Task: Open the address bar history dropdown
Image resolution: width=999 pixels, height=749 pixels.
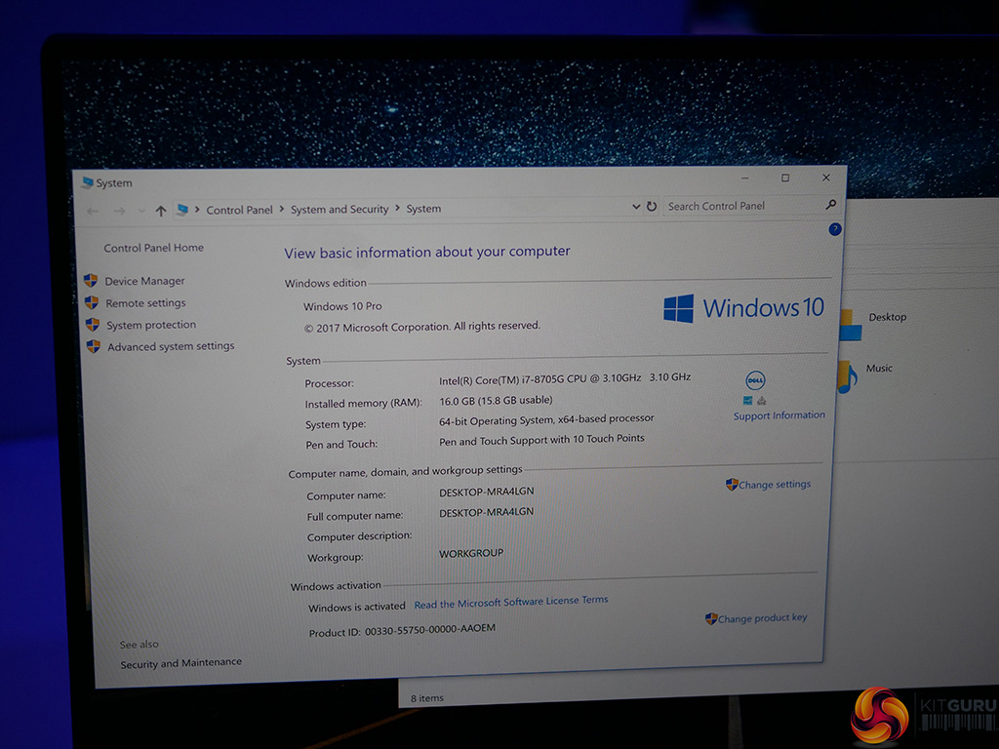Action: (x=636, y=207)
